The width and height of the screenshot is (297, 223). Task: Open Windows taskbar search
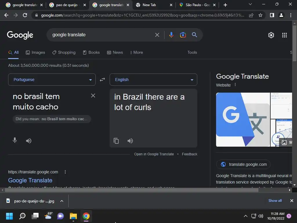pyautogui.click(x=22, y=216)
